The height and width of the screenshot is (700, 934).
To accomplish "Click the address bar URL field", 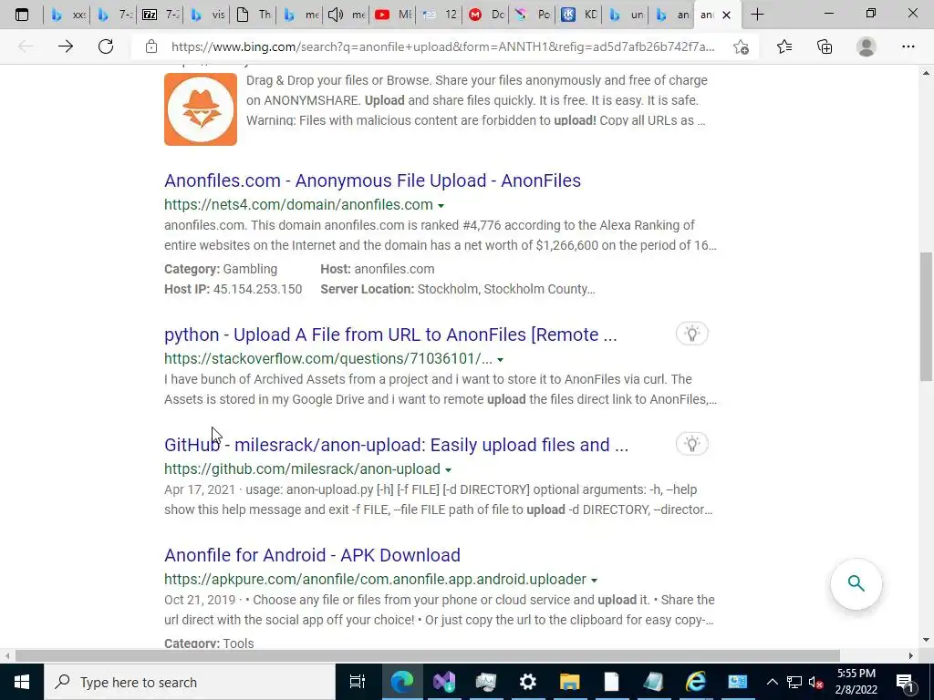I will coord(442,46).
